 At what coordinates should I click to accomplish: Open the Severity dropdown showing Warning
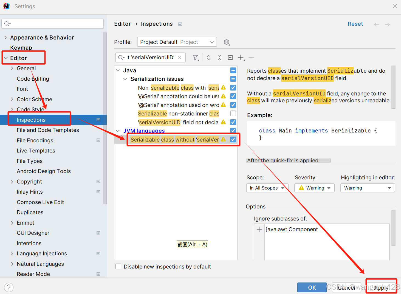pos(314,188)
